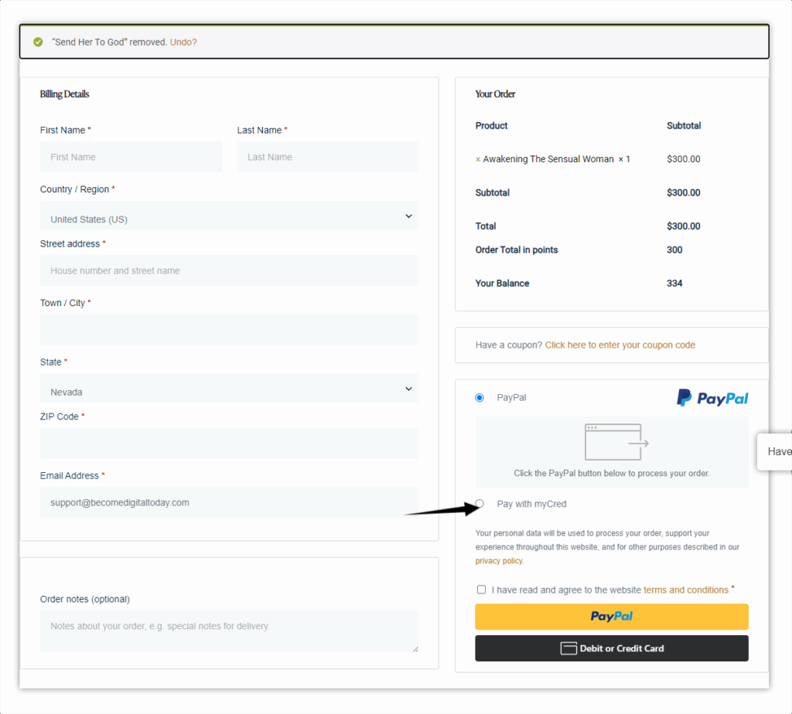Image resolution: width=792 pixels, height=714 pixels.
Task: Click the PayPal logo beside payment option
Action: pyautogui.click(x=712, y=398)
